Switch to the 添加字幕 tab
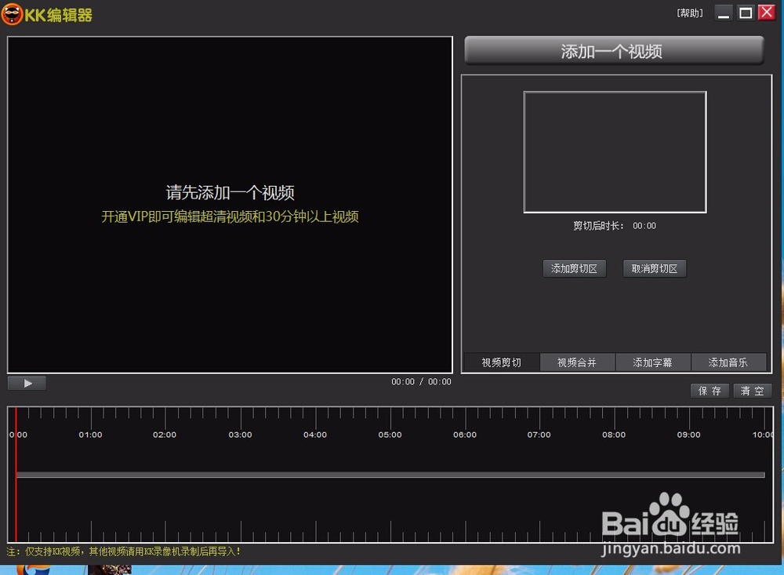Screen dimensions: 784x575 653,362
